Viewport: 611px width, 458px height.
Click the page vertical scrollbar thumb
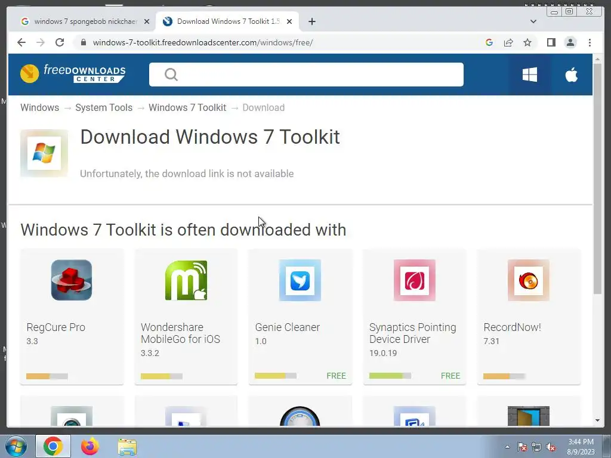click(x=597, y=179)
